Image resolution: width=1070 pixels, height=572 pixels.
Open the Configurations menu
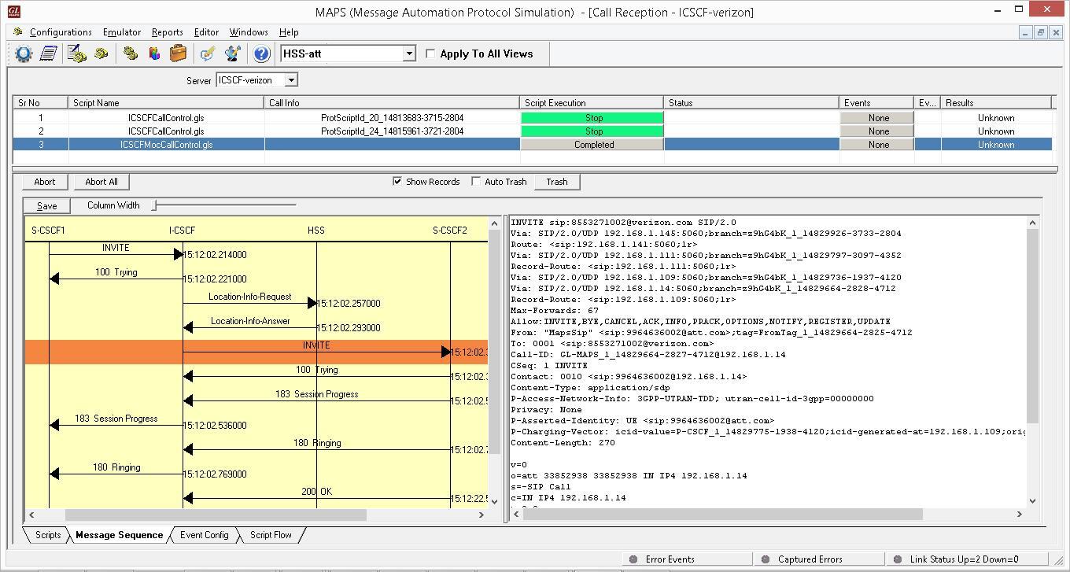61,32
